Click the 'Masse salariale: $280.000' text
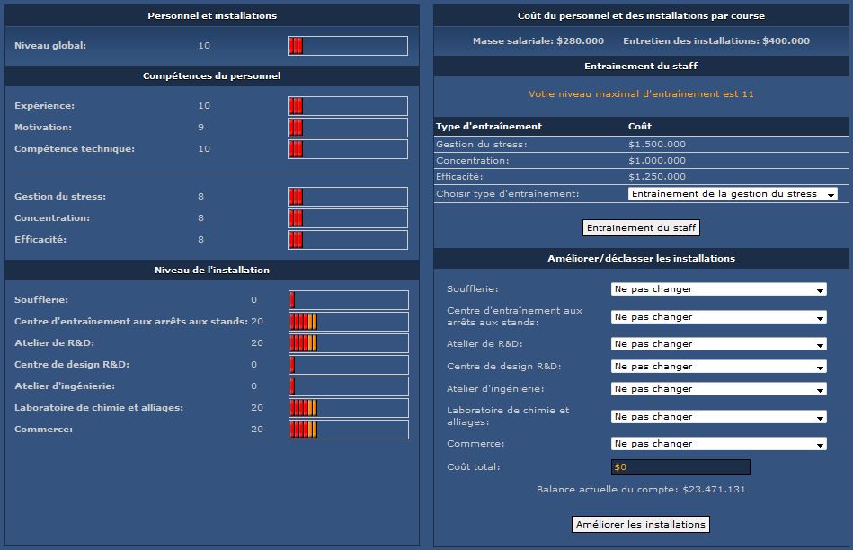The height and width of the screenshot is (550, 853). 538,40
